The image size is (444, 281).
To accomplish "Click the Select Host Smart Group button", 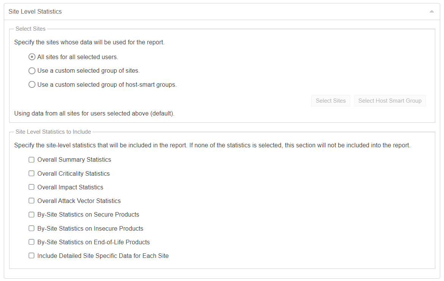I will pos(390,101).
